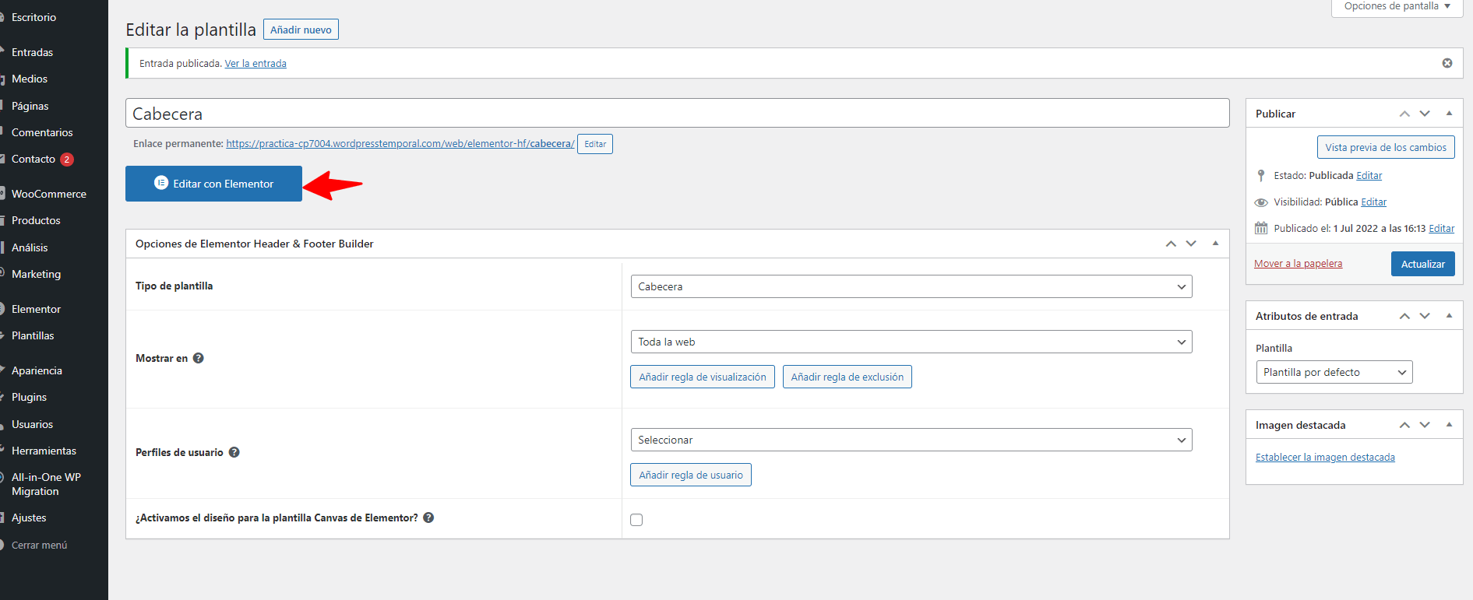Dismiss the 'Entrada publicada' notice
This screenshot has width=1473, height=600.
click(1447, 63)
